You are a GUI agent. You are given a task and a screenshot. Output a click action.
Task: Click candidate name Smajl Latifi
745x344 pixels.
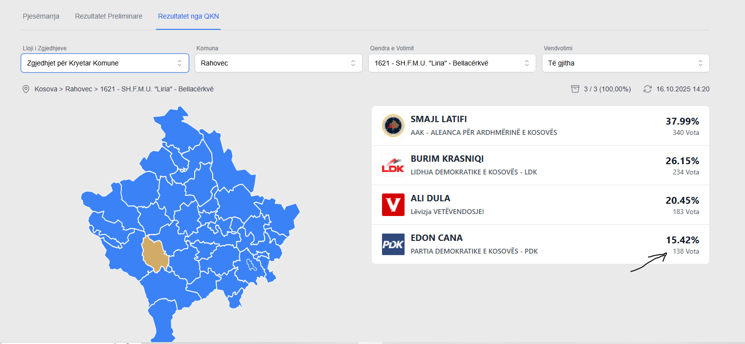(x=439, y=119)
